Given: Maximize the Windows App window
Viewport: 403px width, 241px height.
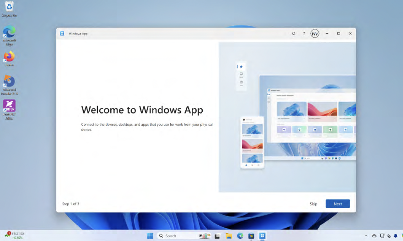Looking at the screenshot, I should point(338,33).
